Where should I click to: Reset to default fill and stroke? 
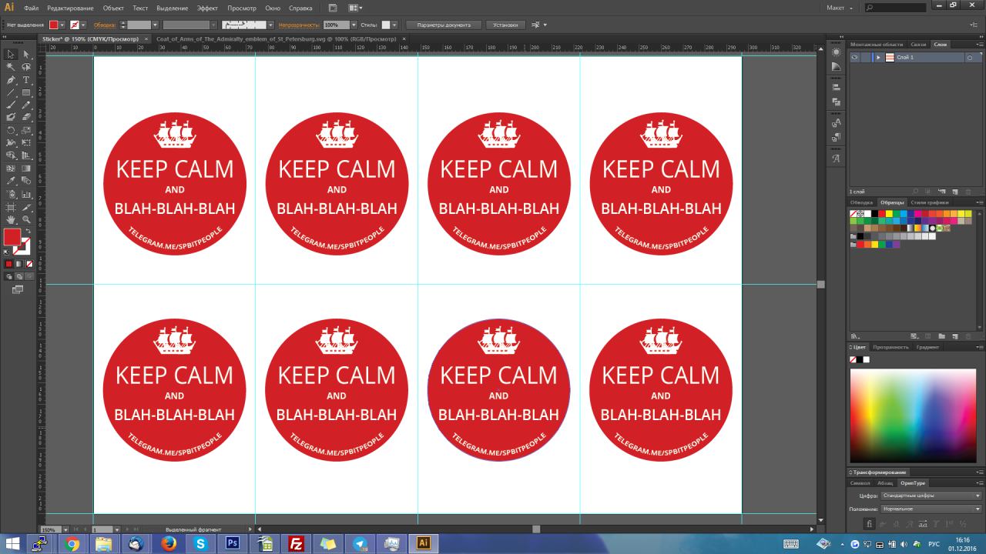(x=7, y=251)
